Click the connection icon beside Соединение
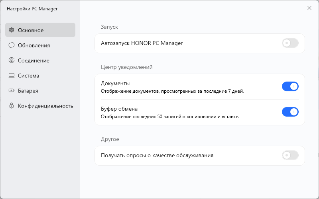 tap(12, 60)
